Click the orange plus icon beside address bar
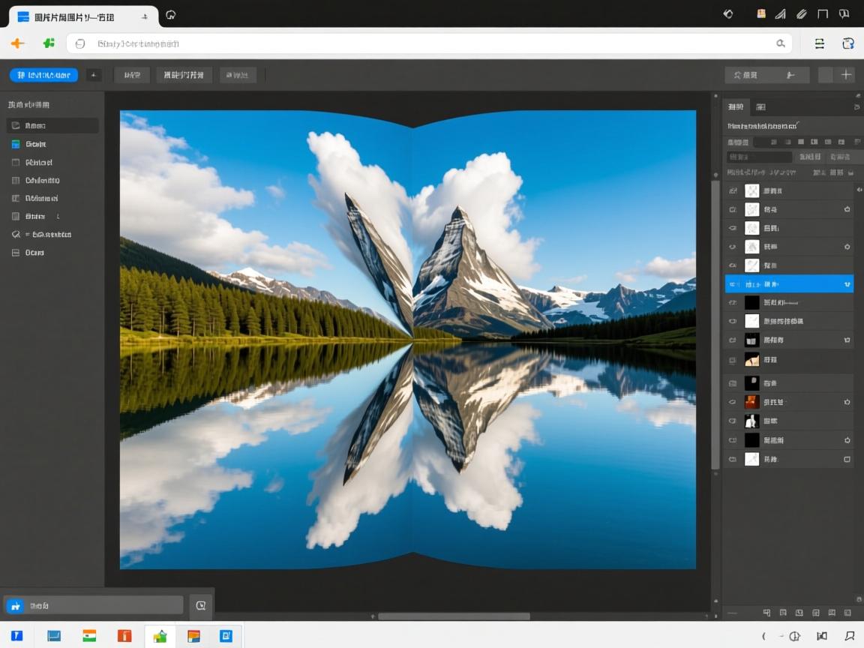This screenshot has height=648, width=864. 17,43
